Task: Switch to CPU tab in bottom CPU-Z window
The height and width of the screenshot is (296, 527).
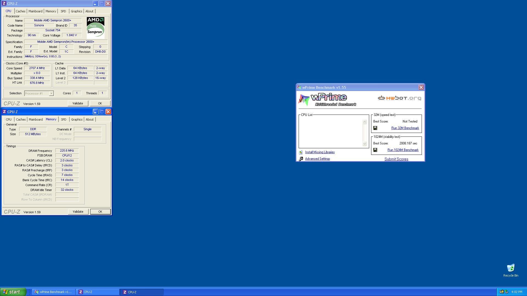Action: [9, 119]
